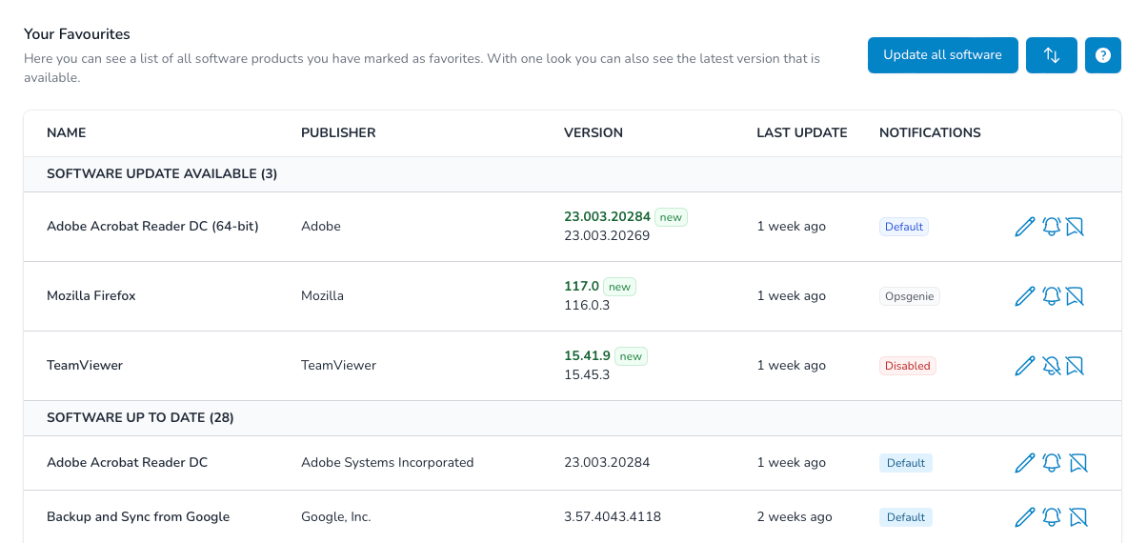This screenshot has height=543, width=1147.
Task: Select the Mozilla Firefox name
Action: 91,296
